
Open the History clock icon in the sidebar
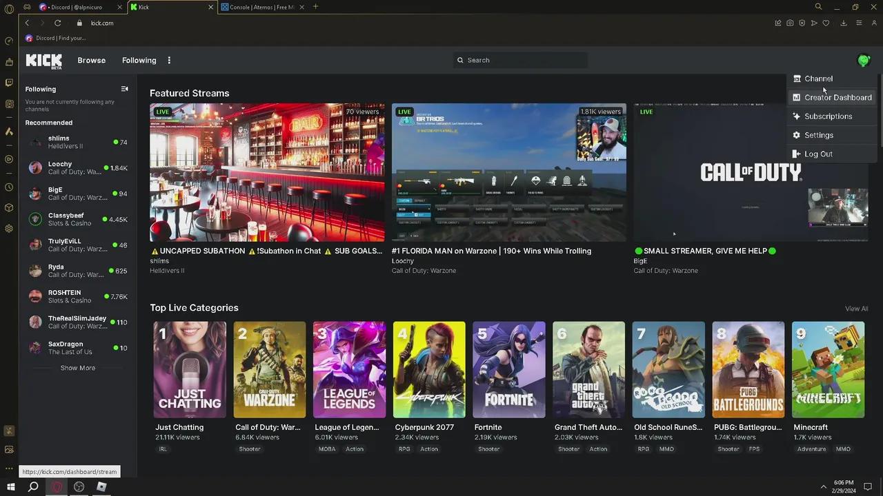pyautogui.click(x=9, y=187)
